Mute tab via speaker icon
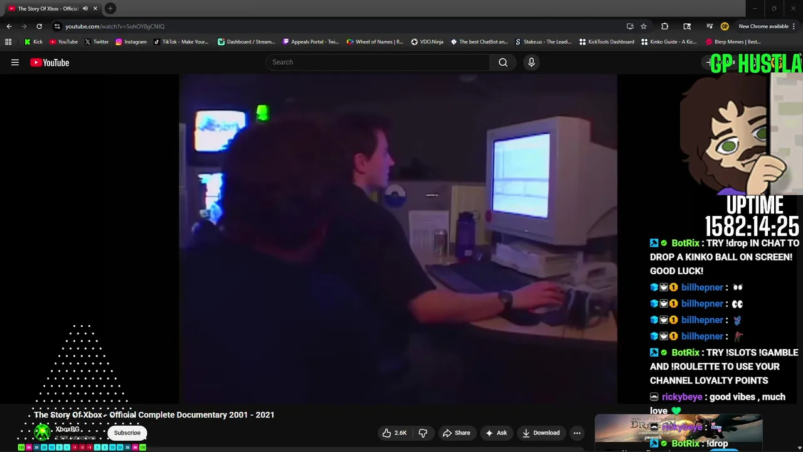 (x=85, y=8)
